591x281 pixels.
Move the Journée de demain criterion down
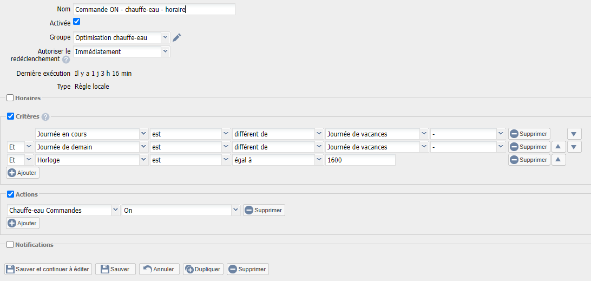pyautogui.click(x=574, y=147)
